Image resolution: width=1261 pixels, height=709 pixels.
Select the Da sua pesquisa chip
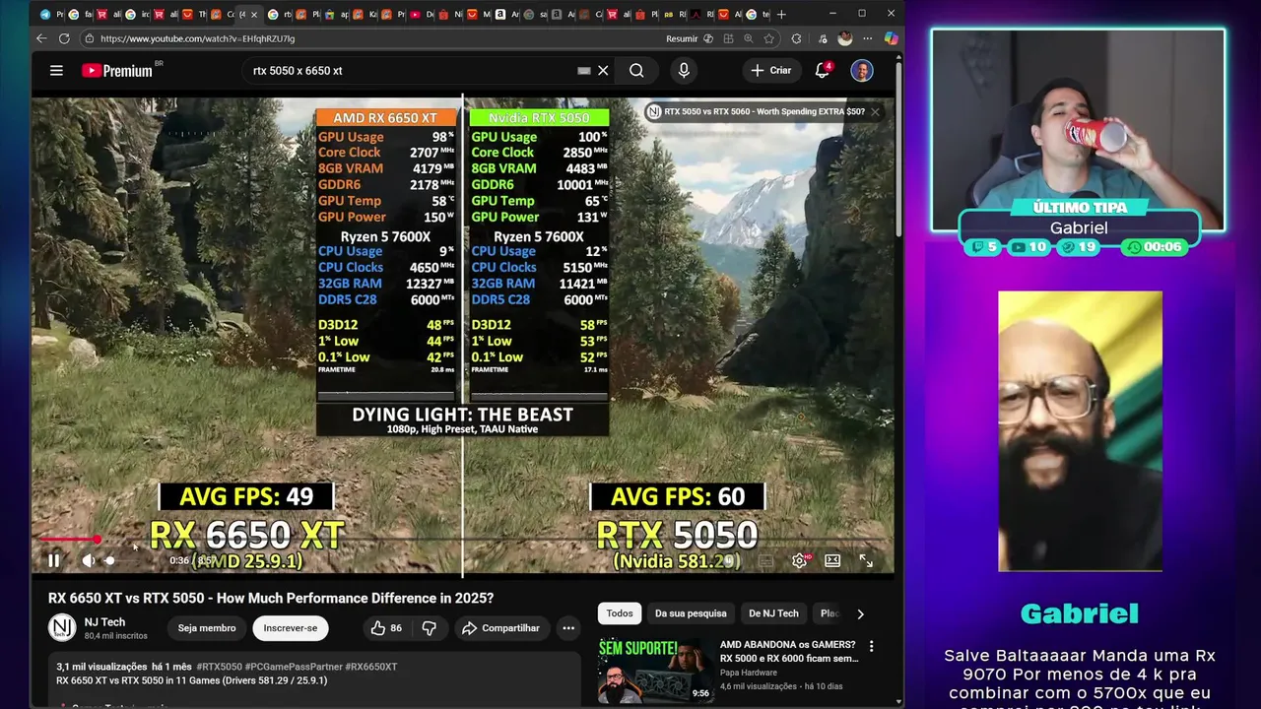(691, 613)
